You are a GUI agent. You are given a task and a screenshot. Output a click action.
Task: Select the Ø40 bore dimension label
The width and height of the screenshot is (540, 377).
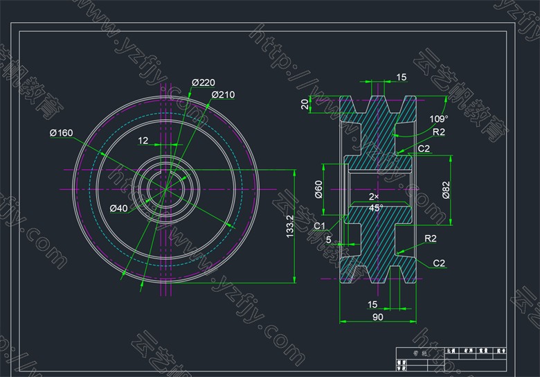(118, 209)
